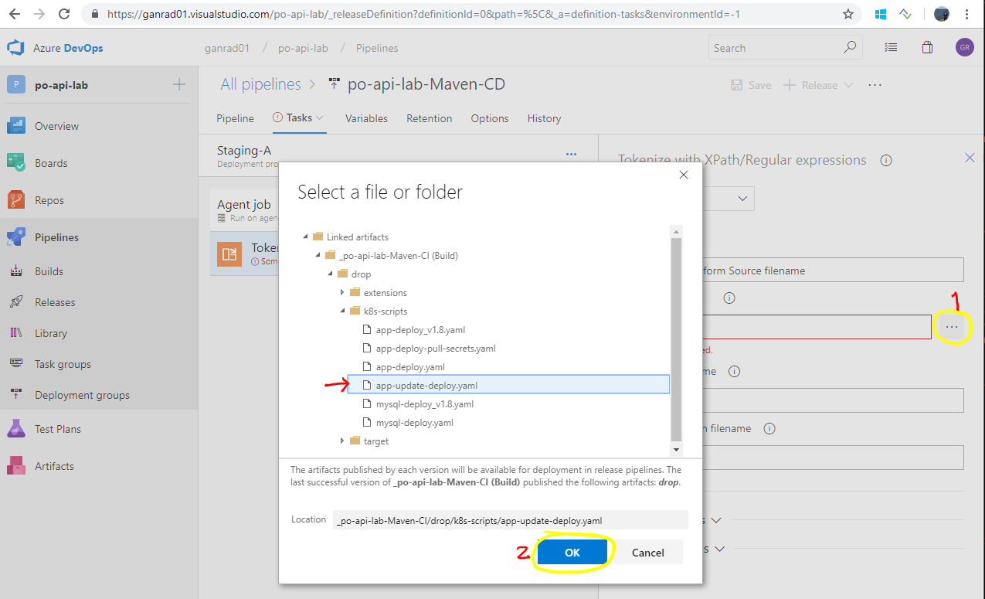Open the ganrad01 breadcrumb link
The image size is (985, 599).
coord(226,48)
